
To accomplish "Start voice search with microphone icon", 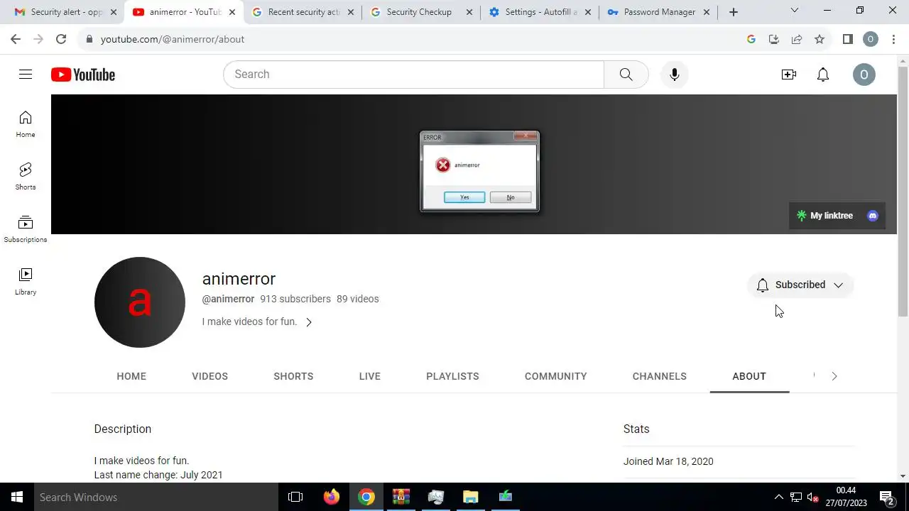I will tap(675, 75).
